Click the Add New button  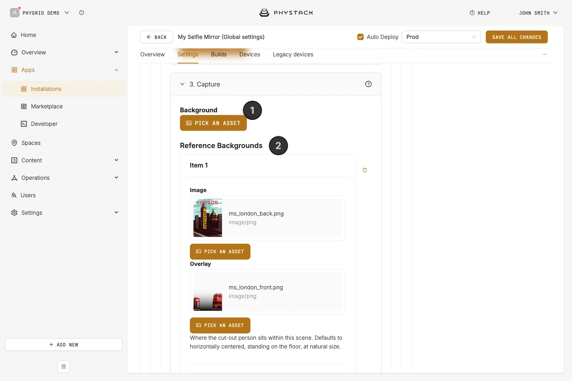pos(64,344)
